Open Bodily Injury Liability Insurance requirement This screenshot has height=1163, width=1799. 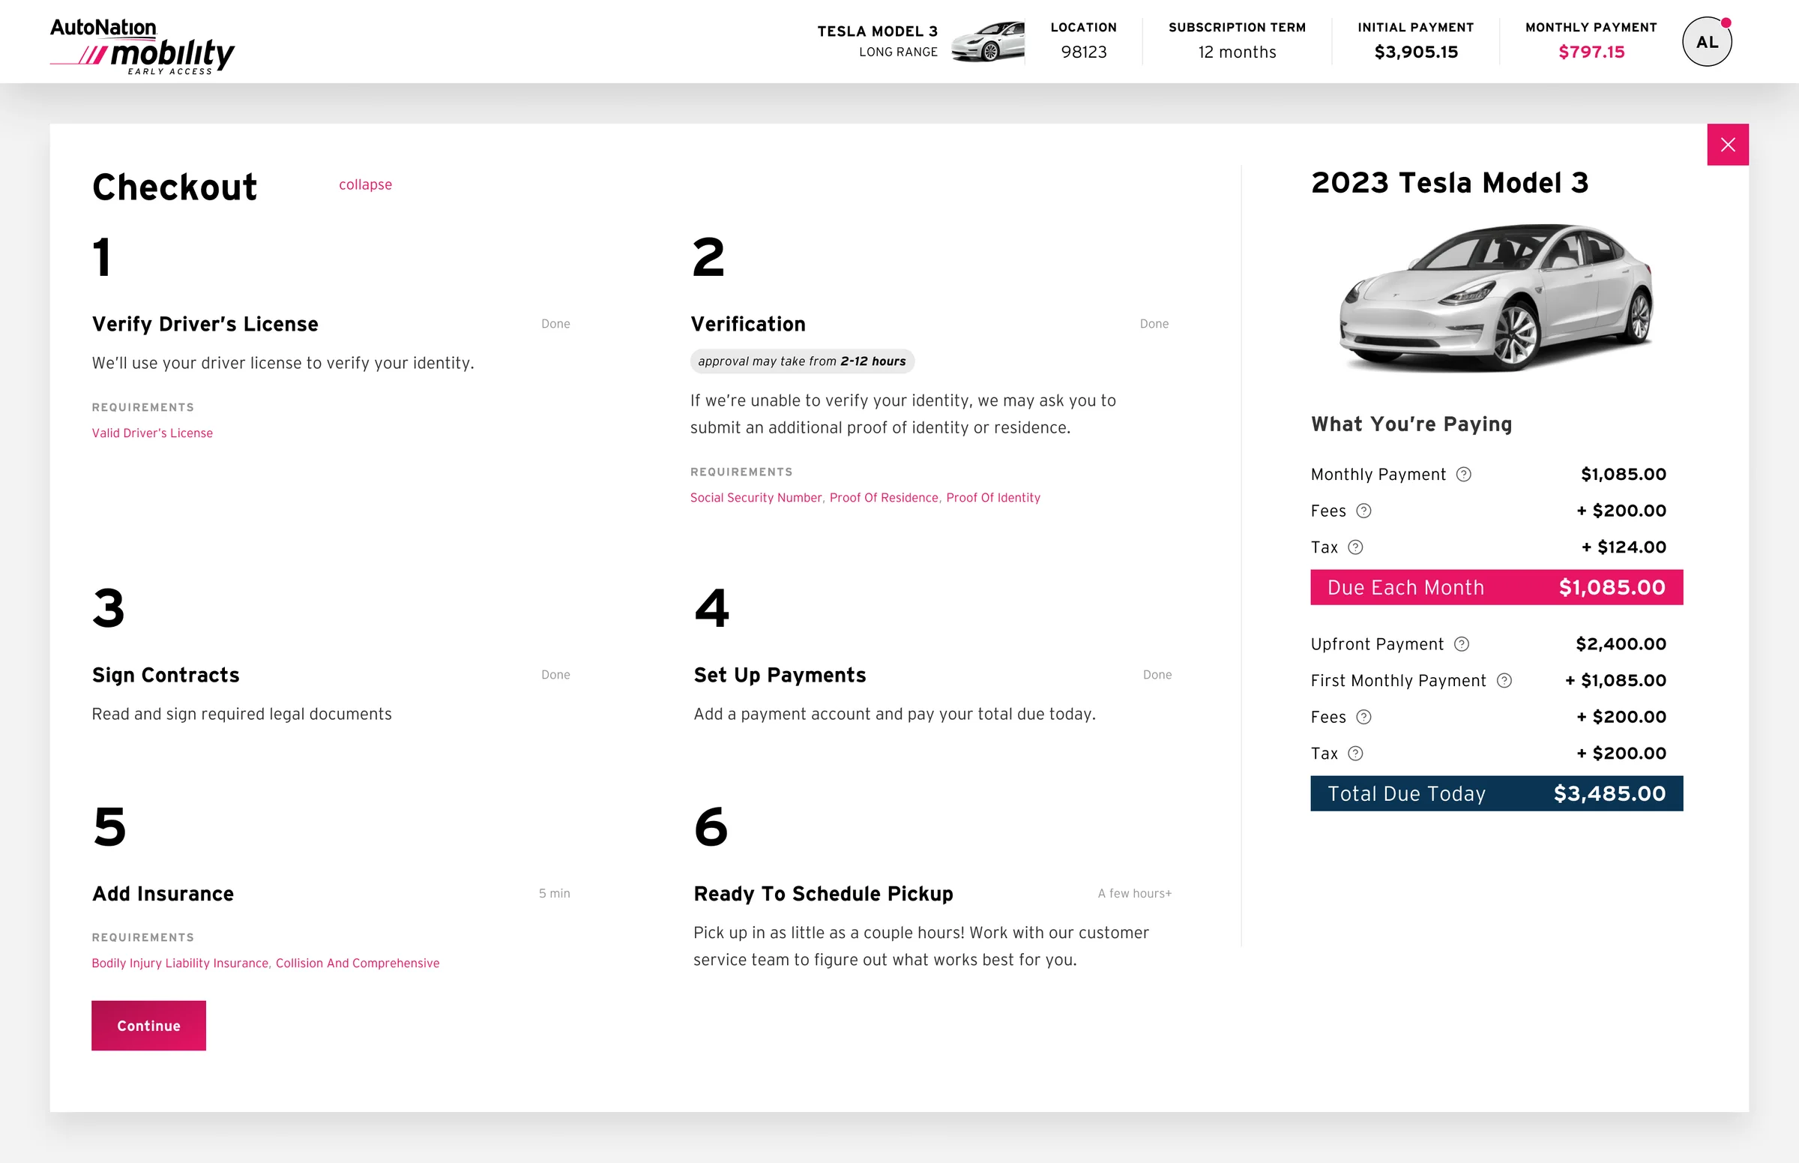click(x=180, y=963)
